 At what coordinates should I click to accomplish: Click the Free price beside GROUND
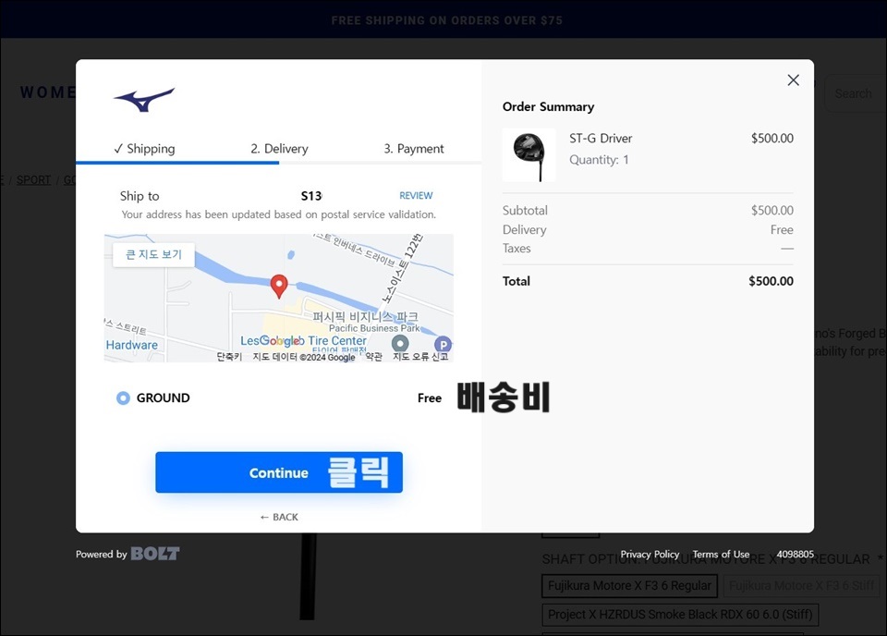430,398
